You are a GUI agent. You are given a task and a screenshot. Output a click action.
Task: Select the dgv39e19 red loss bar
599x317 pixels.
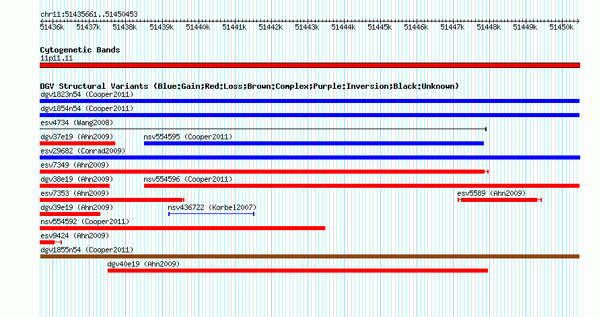click(x=70, y=214)
